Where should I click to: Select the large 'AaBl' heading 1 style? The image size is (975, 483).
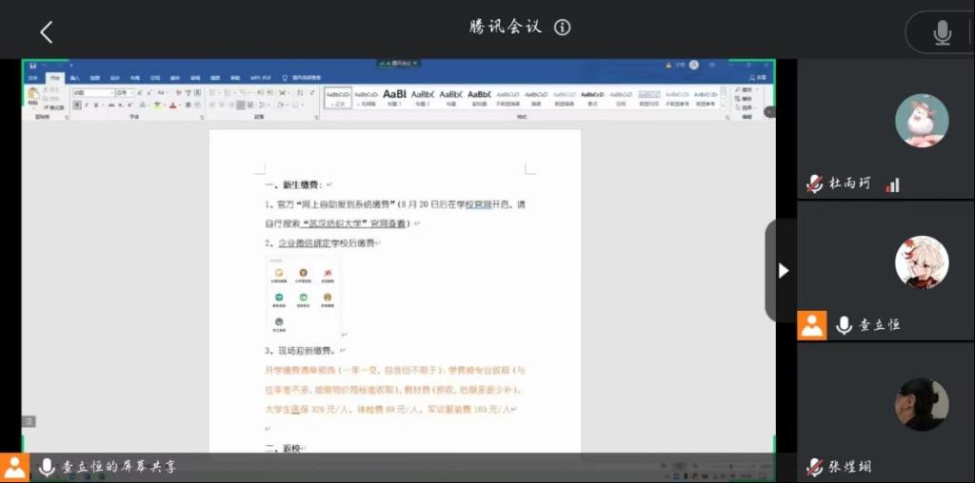click(394, 96)
